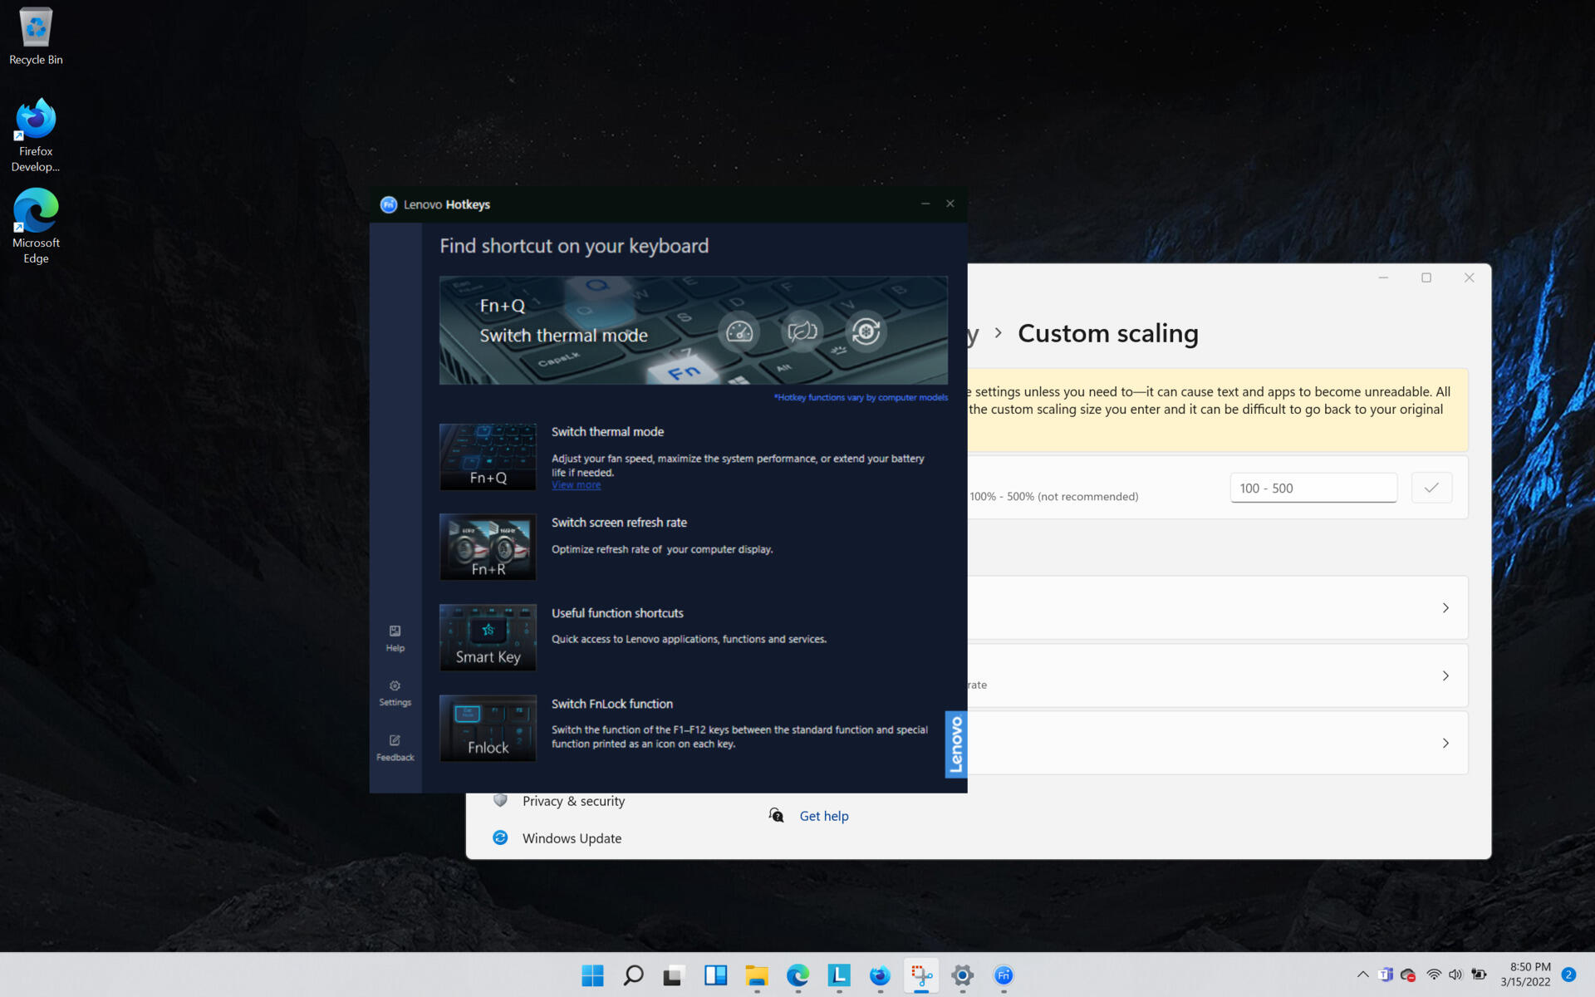Click 'Switch thermal mode' heading text
Screen dimensions: 1595x997
[607, 432]
